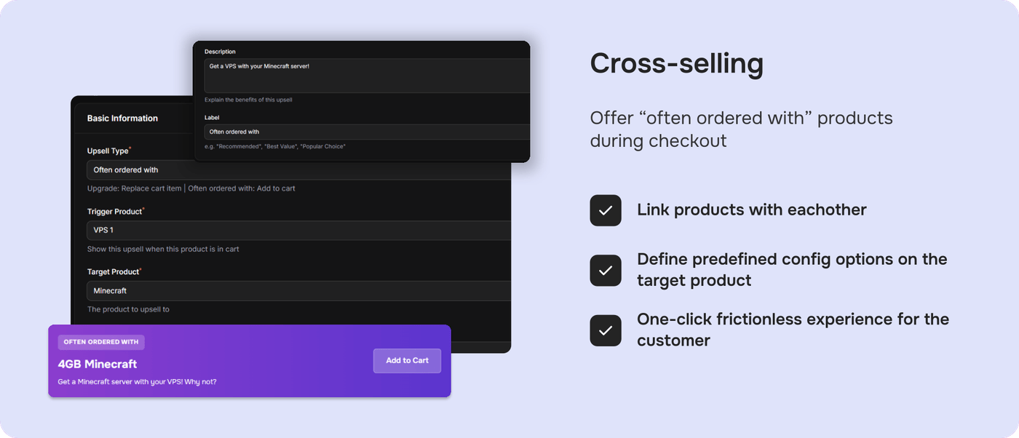Click the 'Basic Information' section header
This screenshot has height=438, width=1019.
pyautogui.click(x=122, y=118)
